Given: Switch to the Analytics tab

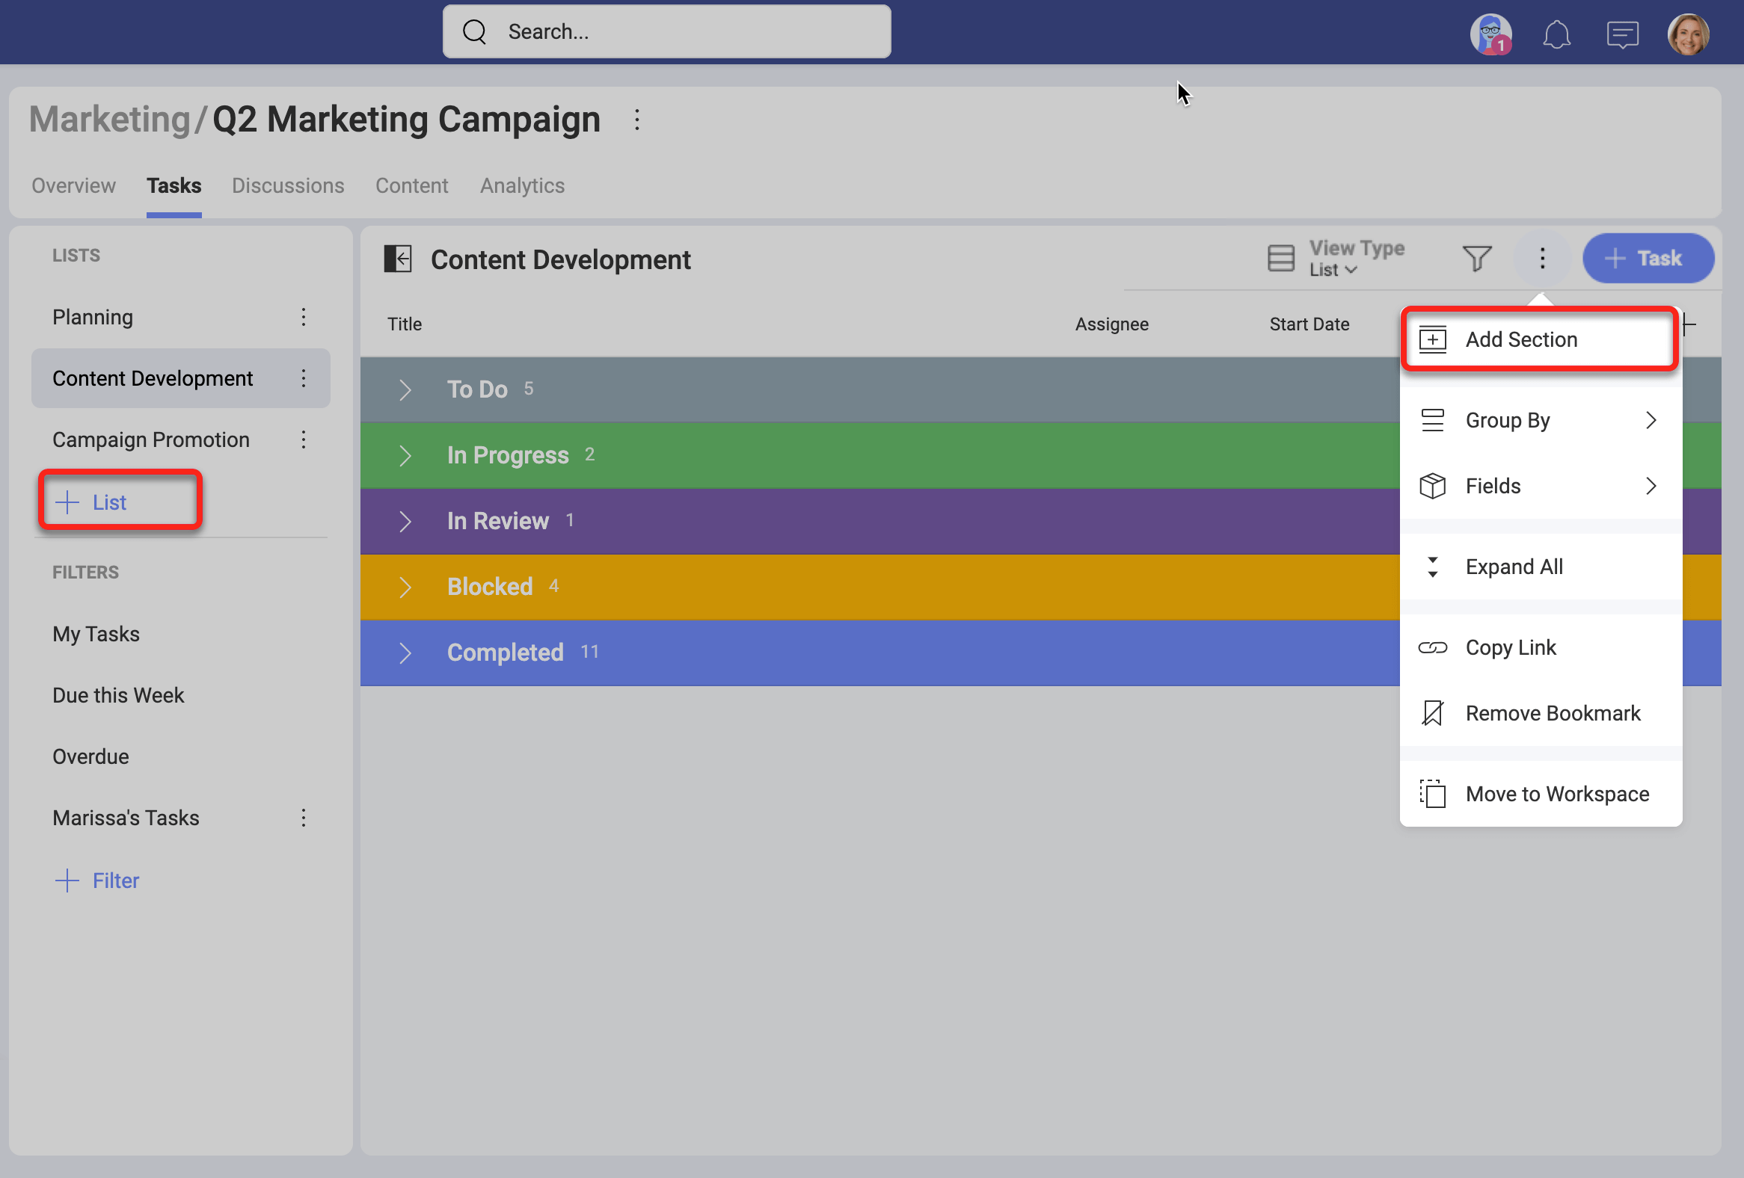Looking at the screenshot, I should [521, 185].
